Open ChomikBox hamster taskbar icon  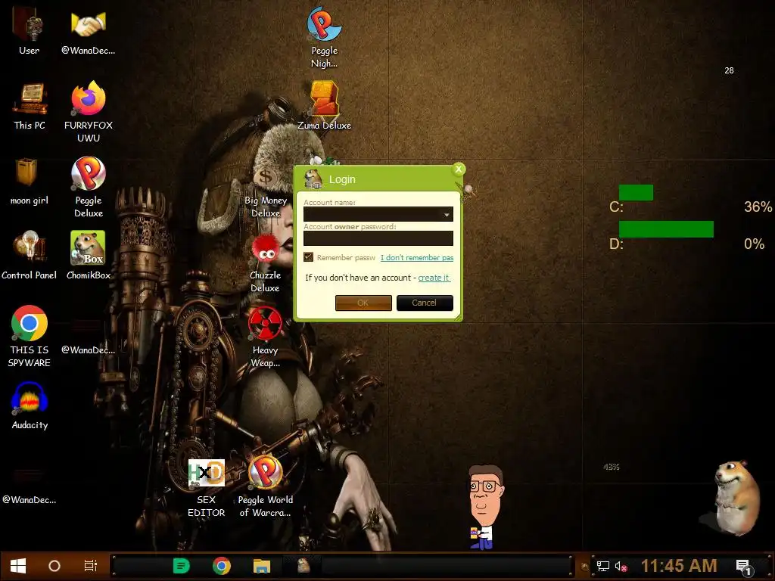coord(303,566)
